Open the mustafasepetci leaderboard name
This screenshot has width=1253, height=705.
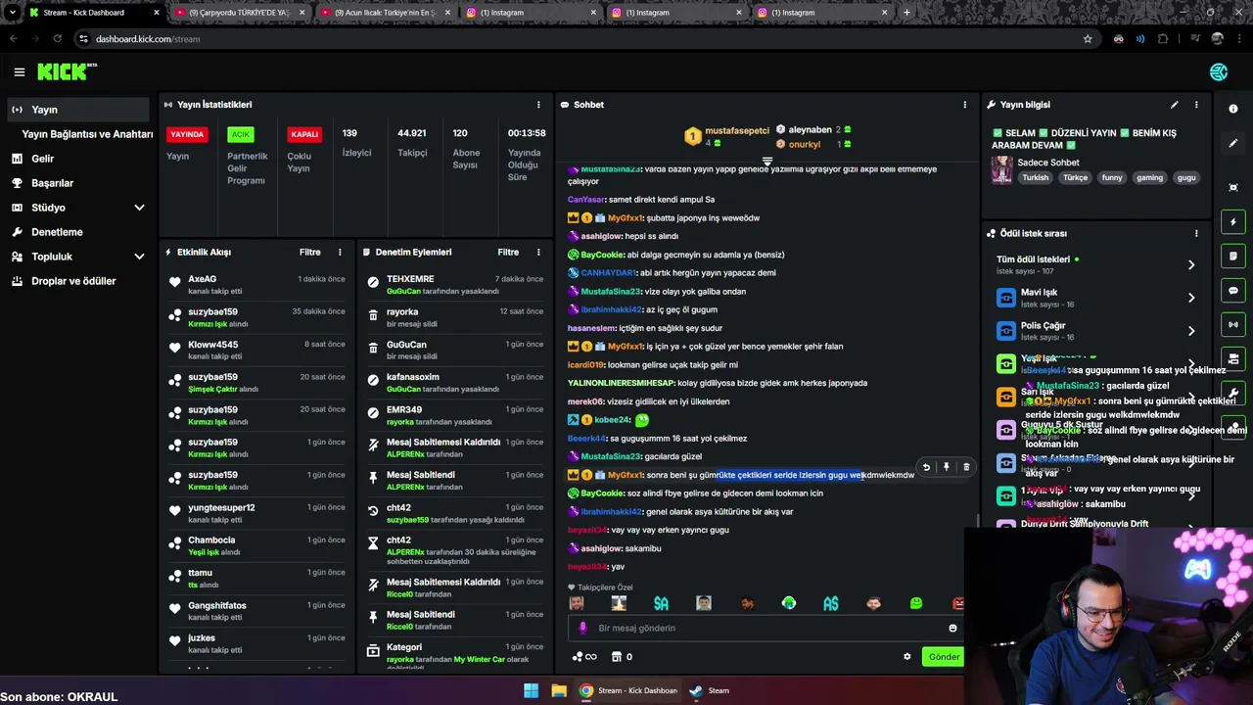[x=737, y=131]
